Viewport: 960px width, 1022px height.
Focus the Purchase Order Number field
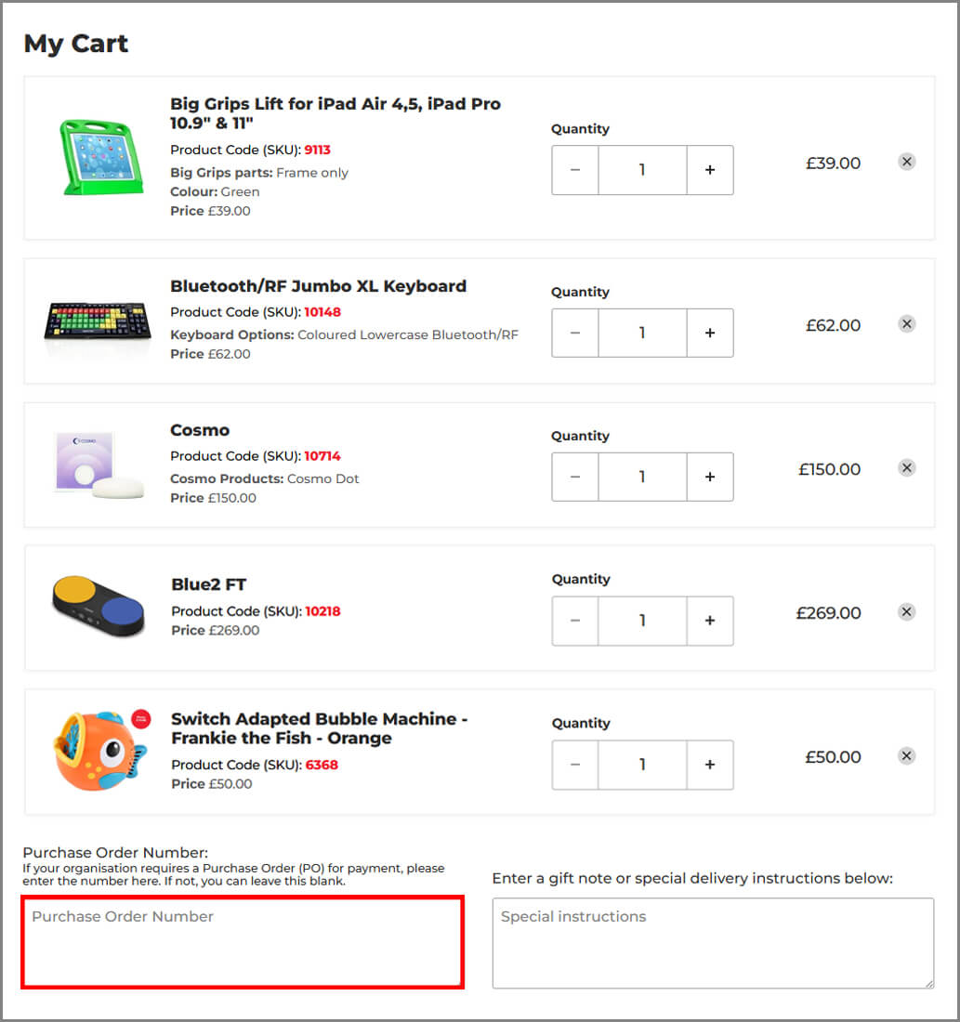(243, 942)
